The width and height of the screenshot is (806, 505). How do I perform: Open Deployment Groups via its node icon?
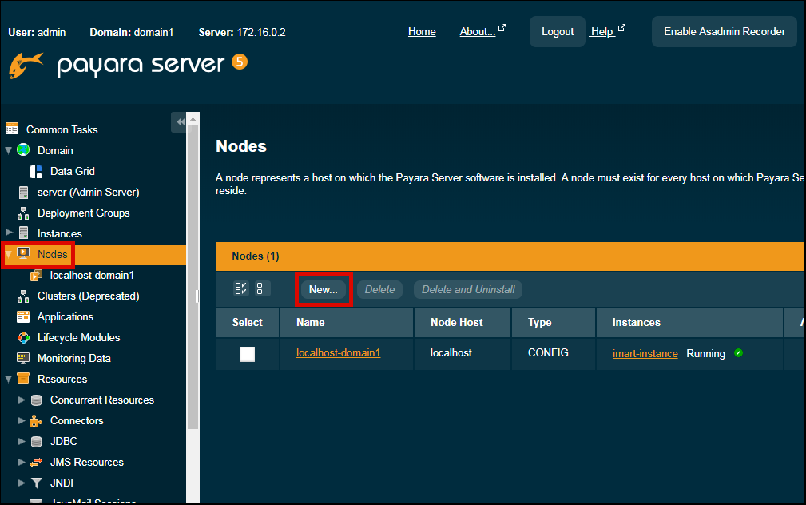(x=22, y=213)
